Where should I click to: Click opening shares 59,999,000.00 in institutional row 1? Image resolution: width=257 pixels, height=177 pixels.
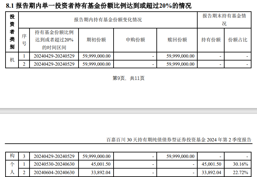tap(97, 56)
